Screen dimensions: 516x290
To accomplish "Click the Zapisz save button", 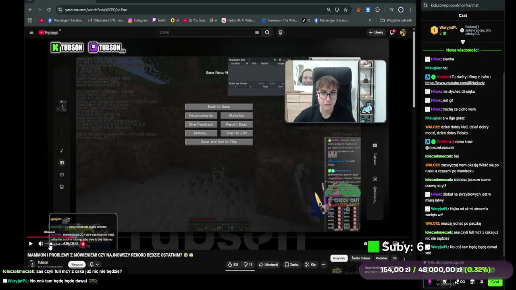I will [x=291, y=265].
